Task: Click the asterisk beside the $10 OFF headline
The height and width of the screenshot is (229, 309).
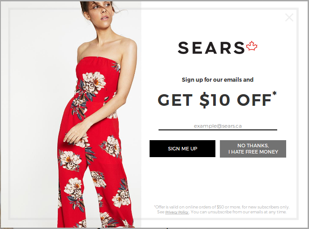Action: click(x=275, y=93)
